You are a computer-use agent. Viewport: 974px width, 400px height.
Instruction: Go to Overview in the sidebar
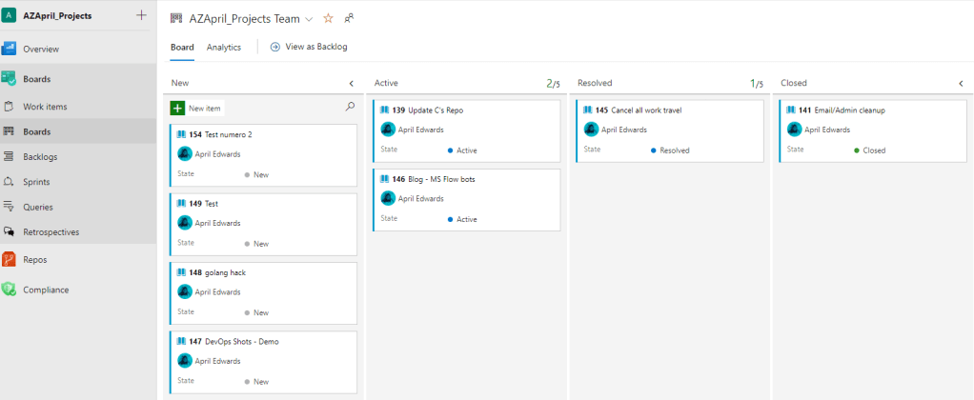click(41, 49)
